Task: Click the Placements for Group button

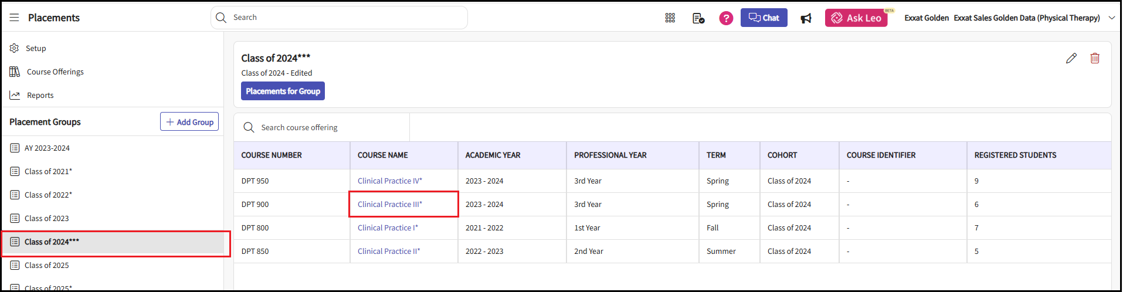Action: [x=283, y=91]
